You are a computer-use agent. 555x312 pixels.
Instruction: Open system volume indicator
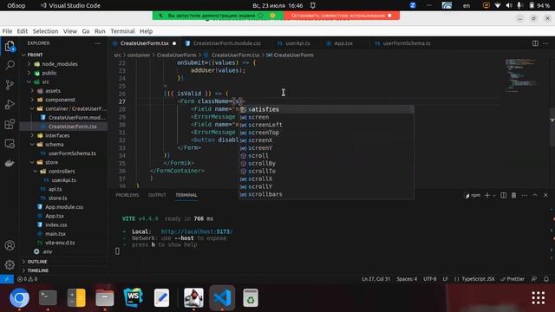tap(509, 6)
